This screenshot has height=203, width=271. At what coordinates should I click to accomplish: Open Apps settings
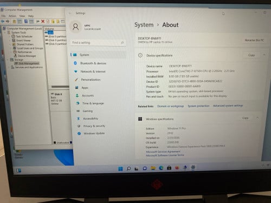82,88
